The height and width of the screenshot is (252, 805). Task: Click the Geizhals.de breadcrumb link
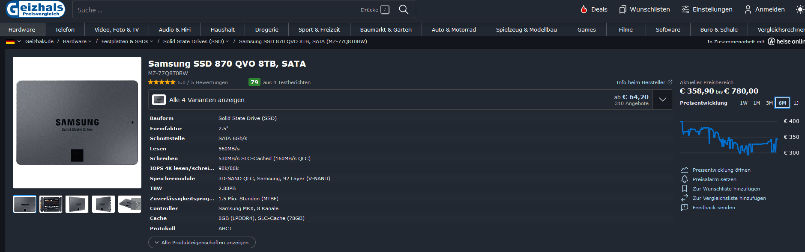pos(39,41)
